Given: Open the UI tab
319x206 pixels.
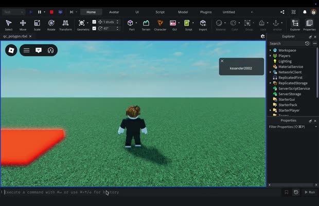Looking at the screenshot, I should pos(137,12).
